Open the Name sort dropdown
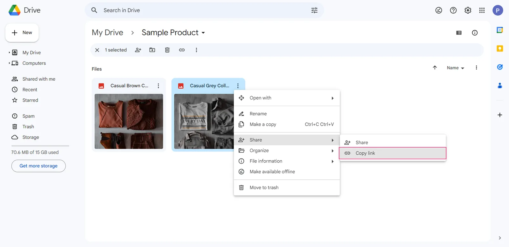Screen dimensions: 509x247 456,68
